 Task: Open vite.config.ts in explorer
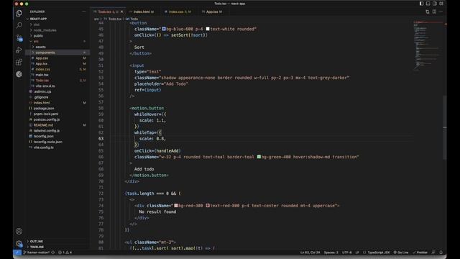[43, 147]
